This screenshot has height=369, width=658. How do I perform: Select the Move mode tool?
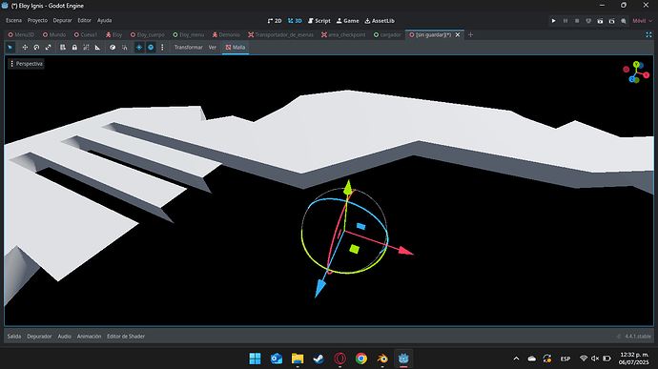click(25, 48)
